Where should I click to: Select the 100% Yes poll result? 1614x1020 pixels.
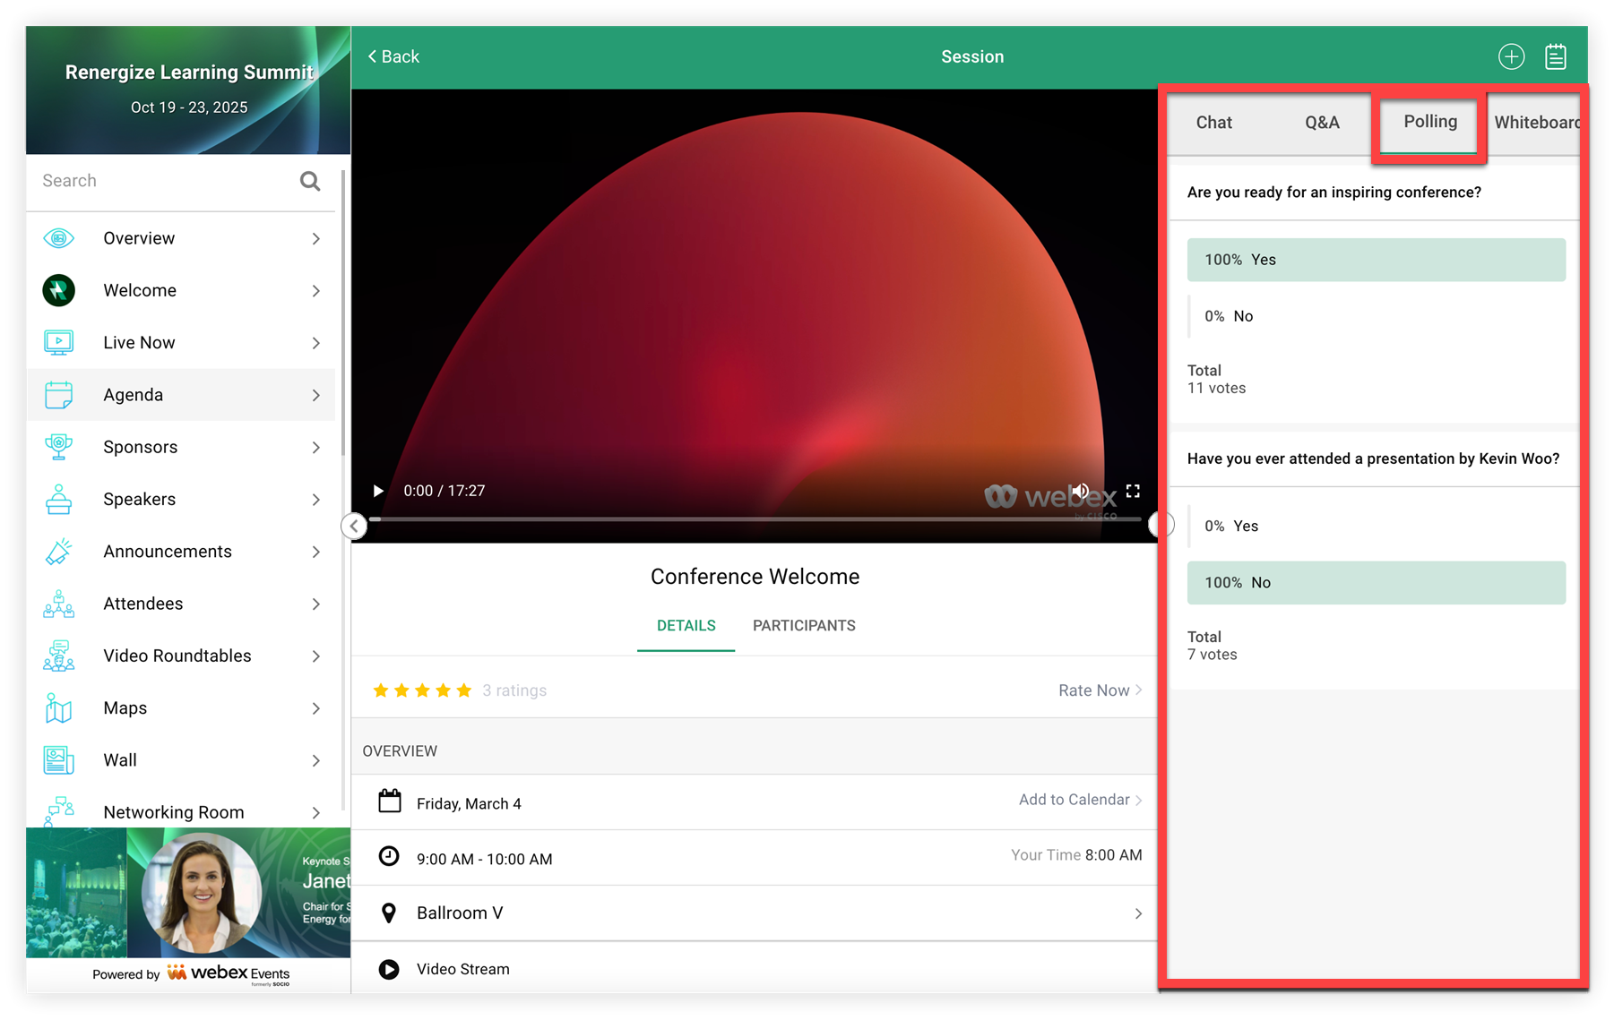[x=1376, y=260]
